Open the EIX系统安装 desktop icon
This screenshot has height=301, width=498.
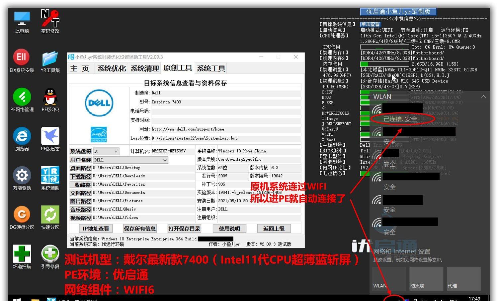click(22, 61)
